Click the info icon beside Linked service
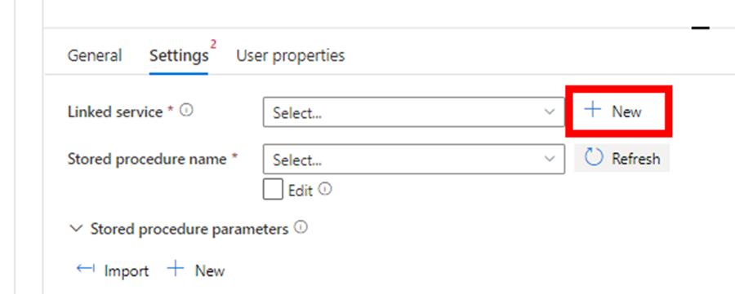 [186, 111]
